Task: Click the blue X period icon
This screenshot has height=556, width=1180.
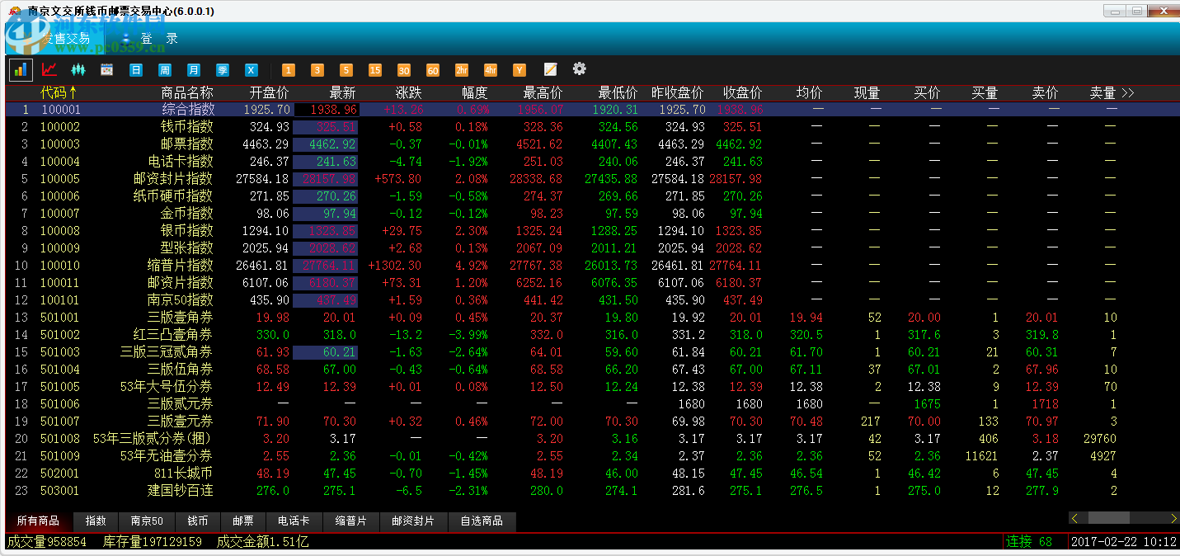Action: [x=252, y=70]
